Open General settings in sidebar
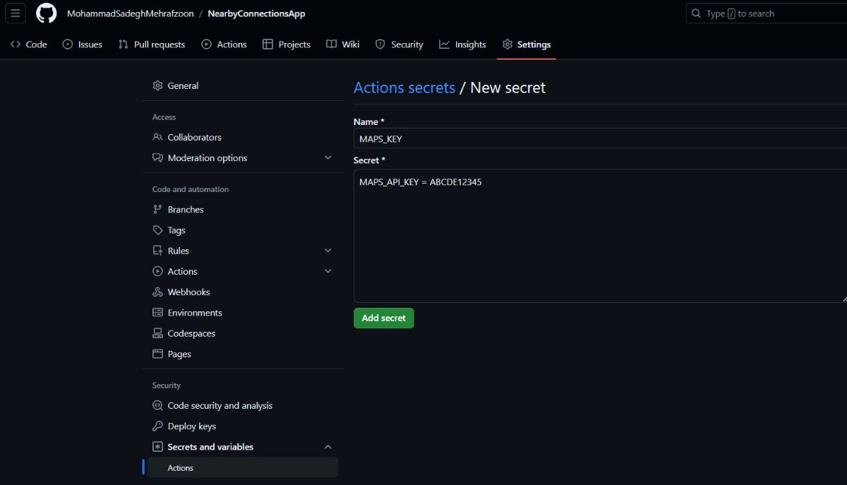Viewport: 847px width, 485px height. [x=243, y=85]
